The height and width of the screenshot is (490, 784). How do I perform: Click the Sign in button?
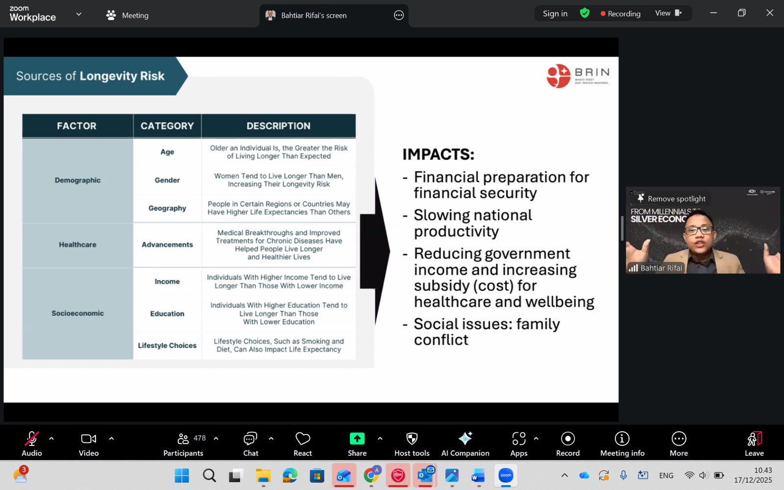555,14
